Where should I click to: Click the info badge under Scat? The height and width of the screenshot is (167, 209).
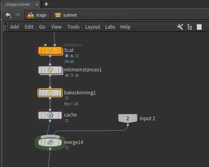coord(67,56)
